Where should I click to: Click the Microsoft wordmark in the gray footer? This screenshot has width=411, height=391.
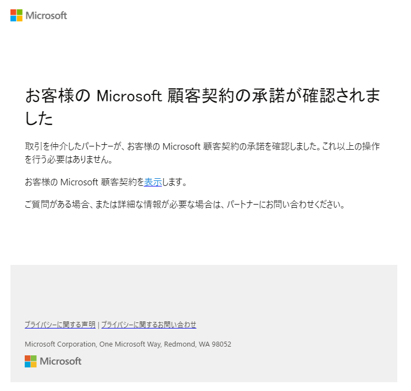click(60, 361)
